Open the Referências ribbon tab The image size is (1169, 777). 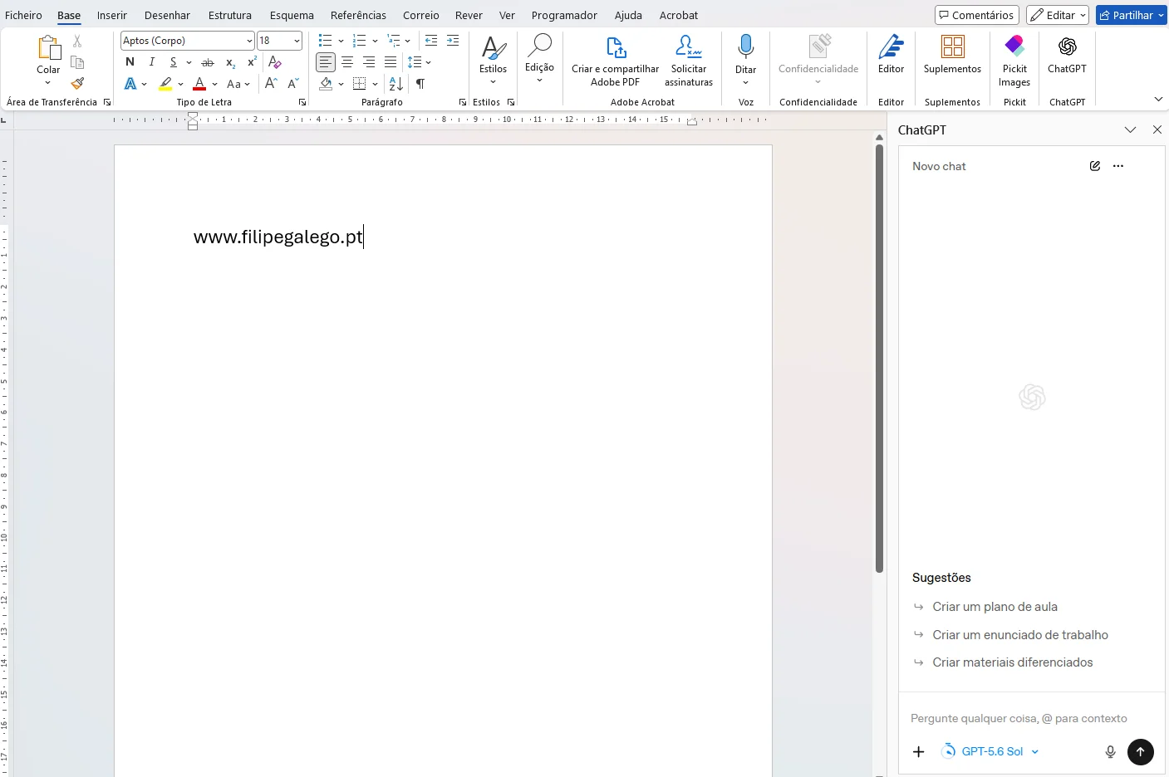(x=358, y=15)
